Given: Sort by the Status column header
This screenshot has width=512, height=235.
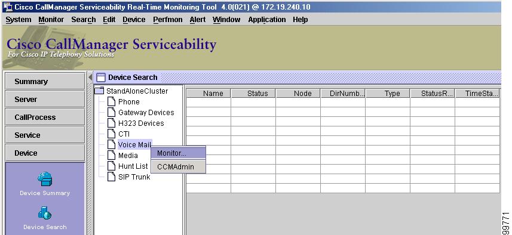Looking at the screenshot, I should 253,94.
